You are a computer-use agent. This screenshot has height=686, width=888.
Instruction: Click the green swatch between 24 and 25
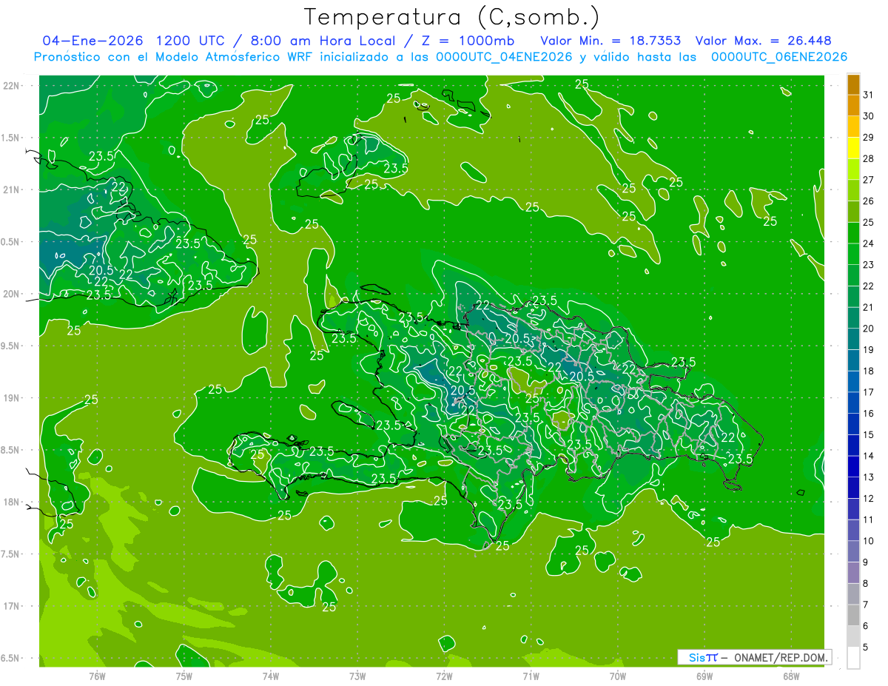(x=853, y=233)
